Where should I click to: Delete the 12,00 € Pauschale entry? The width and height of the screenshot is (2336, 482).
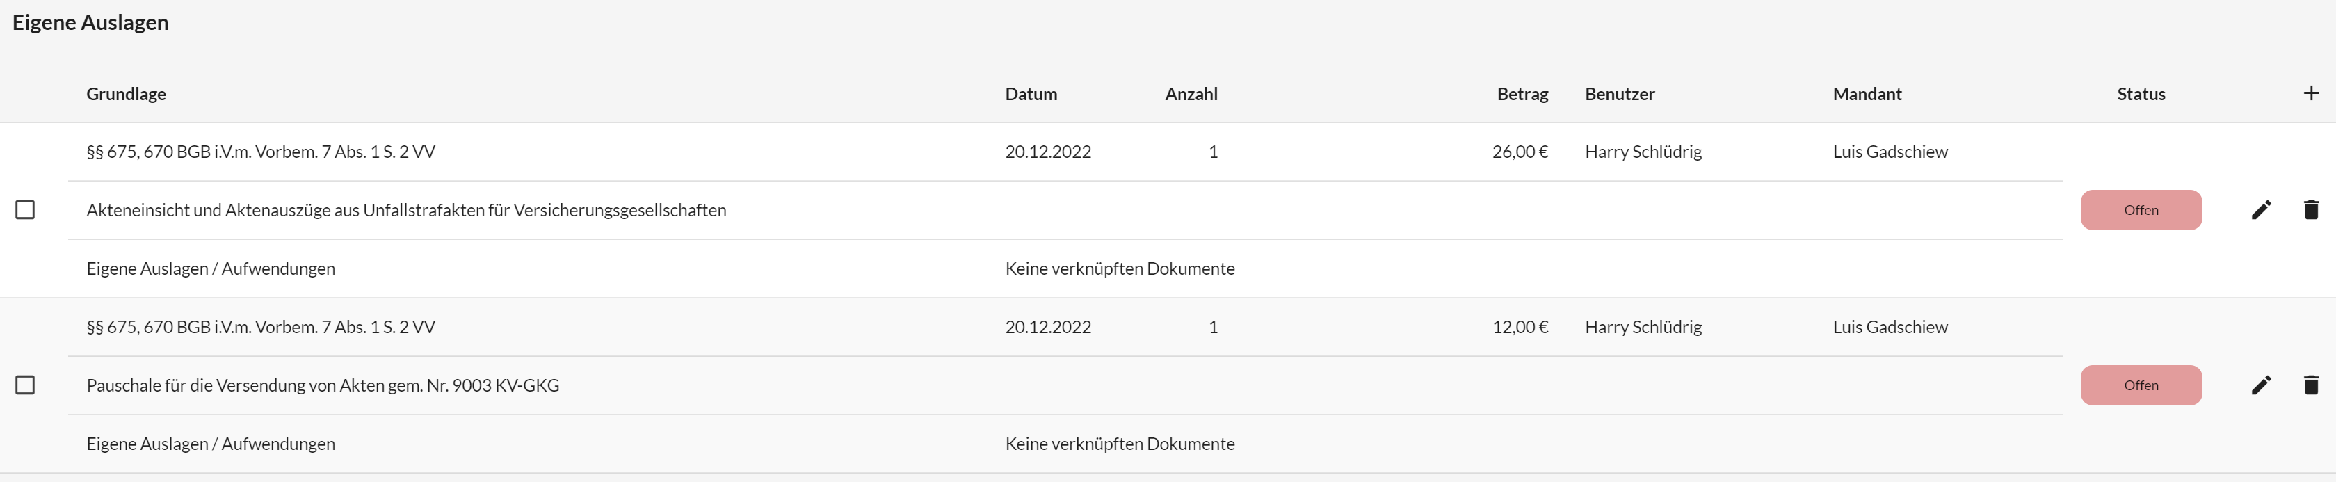pos(2310,385)
